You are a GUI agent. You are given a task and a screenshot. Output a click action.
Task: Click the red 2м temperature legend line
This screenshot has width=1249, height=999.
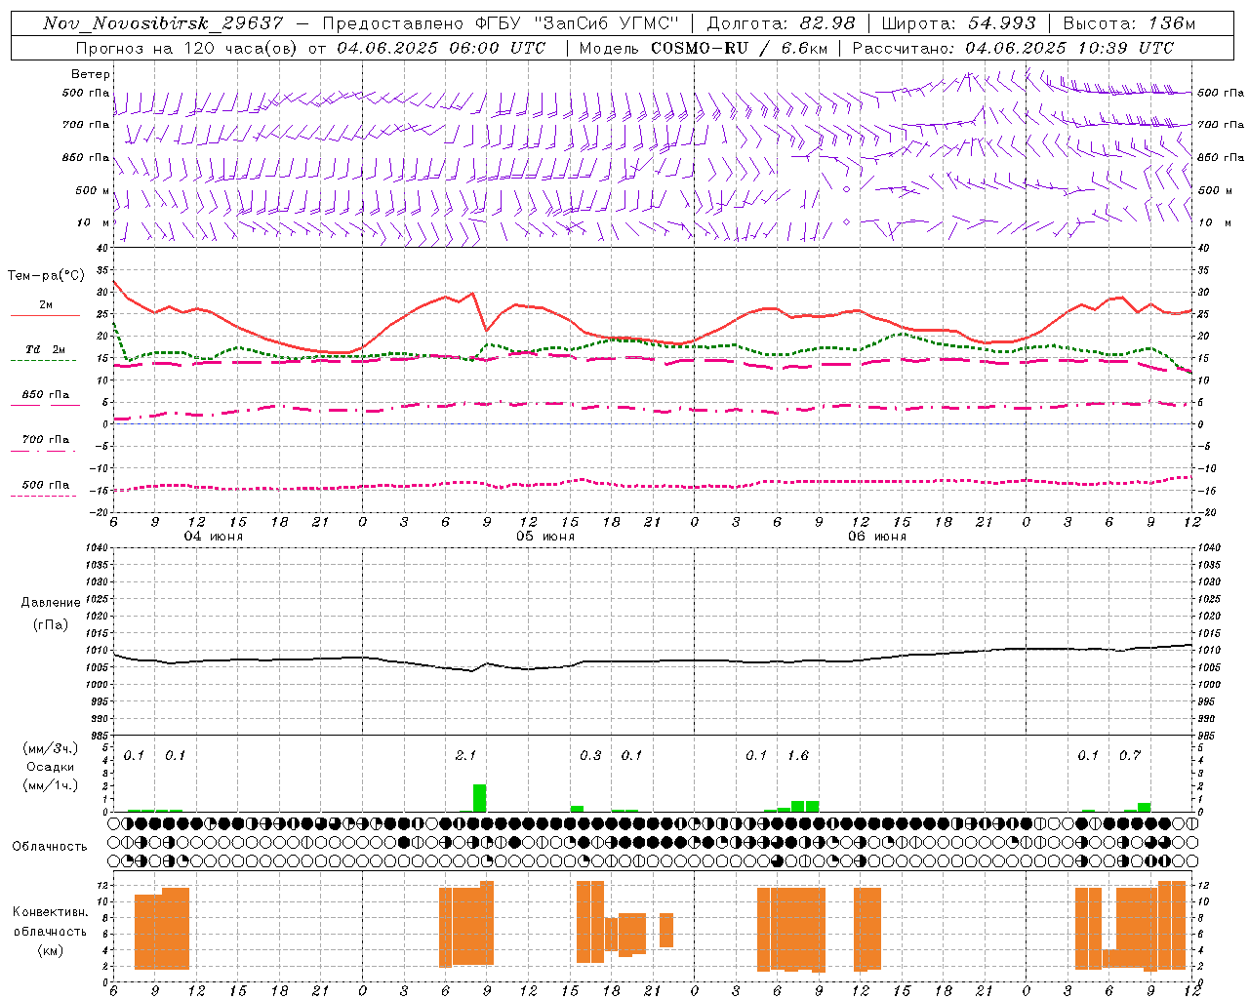click(x=45, y=315)
